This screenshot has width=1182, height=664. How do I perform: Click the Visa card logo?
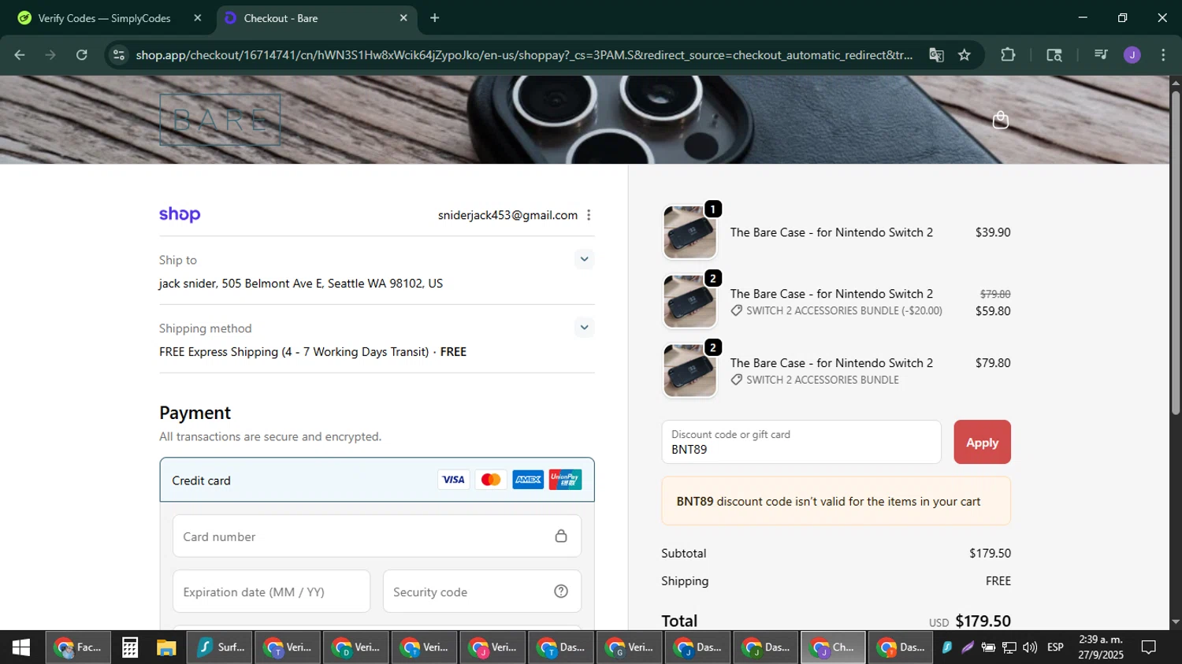tap(453, 480)
